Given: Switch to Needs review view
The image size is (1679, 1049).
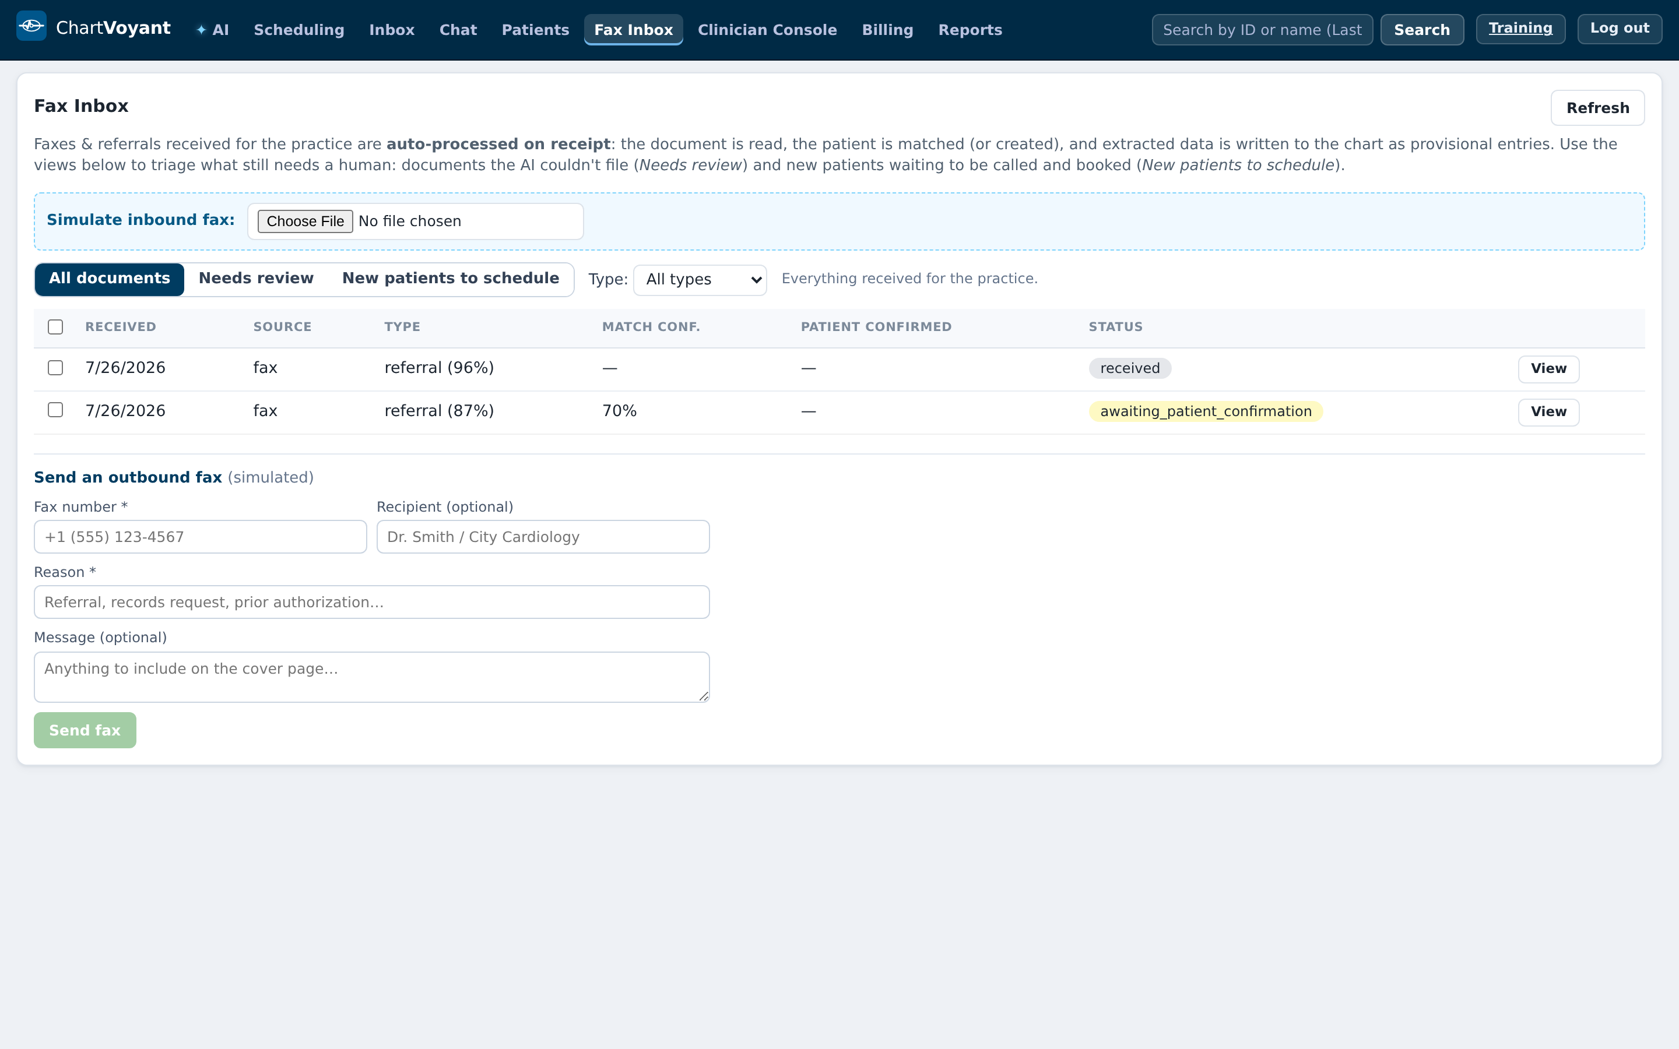Looking at the screenshot, I should [256, 279].
